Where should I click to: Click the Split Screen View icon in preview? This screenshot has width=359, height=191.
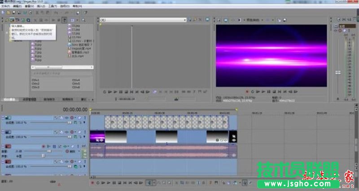pos(239,20)
